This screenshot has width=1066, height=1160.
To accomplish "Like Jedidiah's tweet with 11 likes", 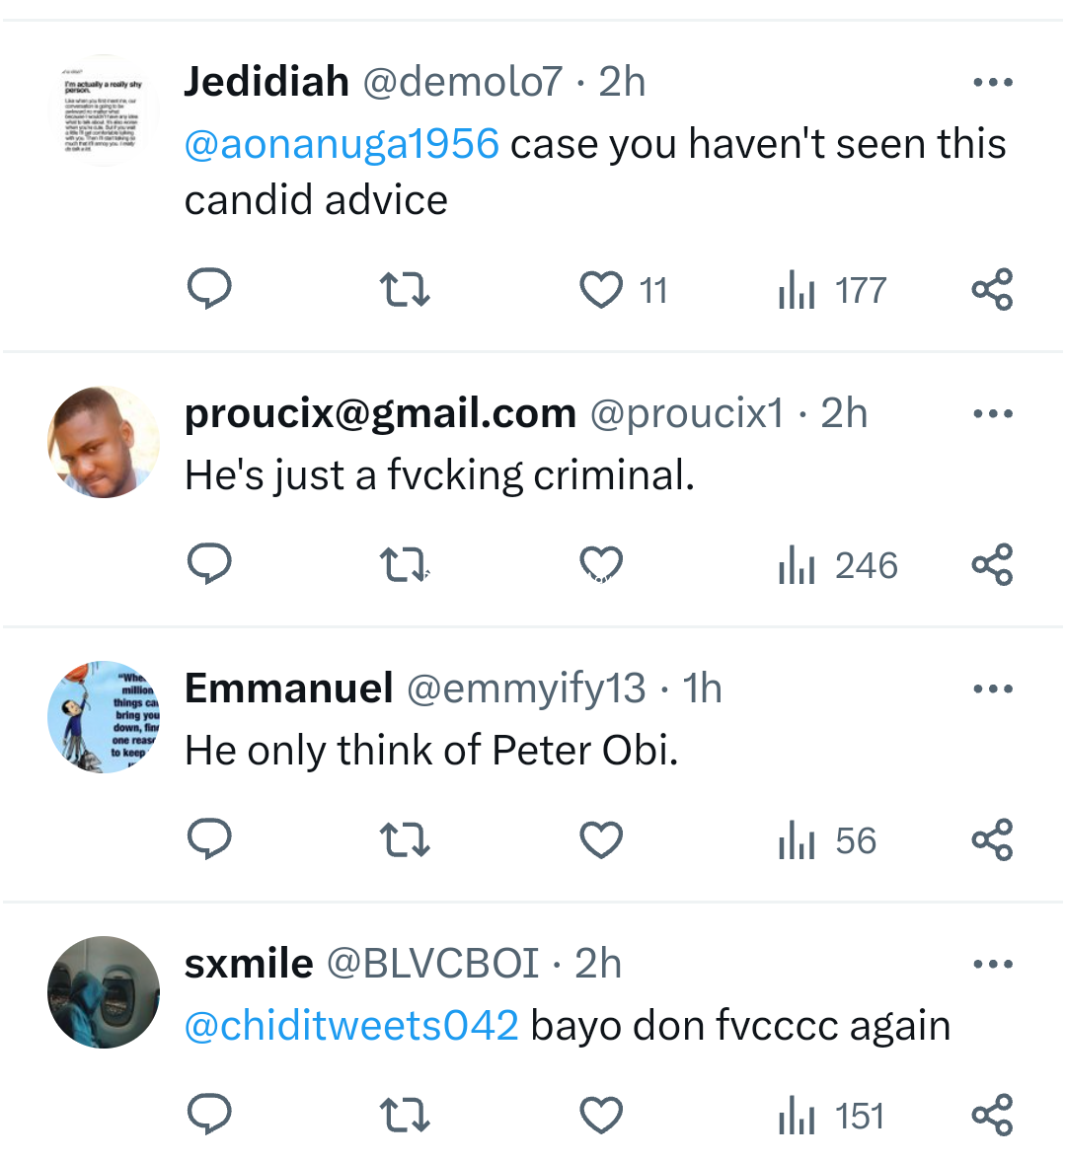I will (x=600, y=290).
